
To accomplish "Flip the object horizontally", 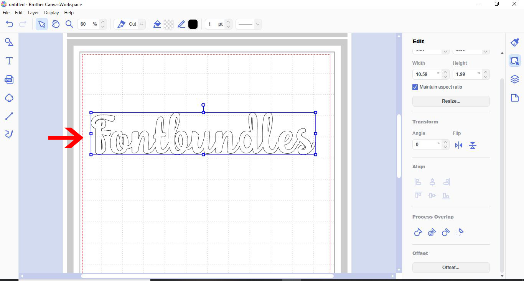I will point(459,145).
